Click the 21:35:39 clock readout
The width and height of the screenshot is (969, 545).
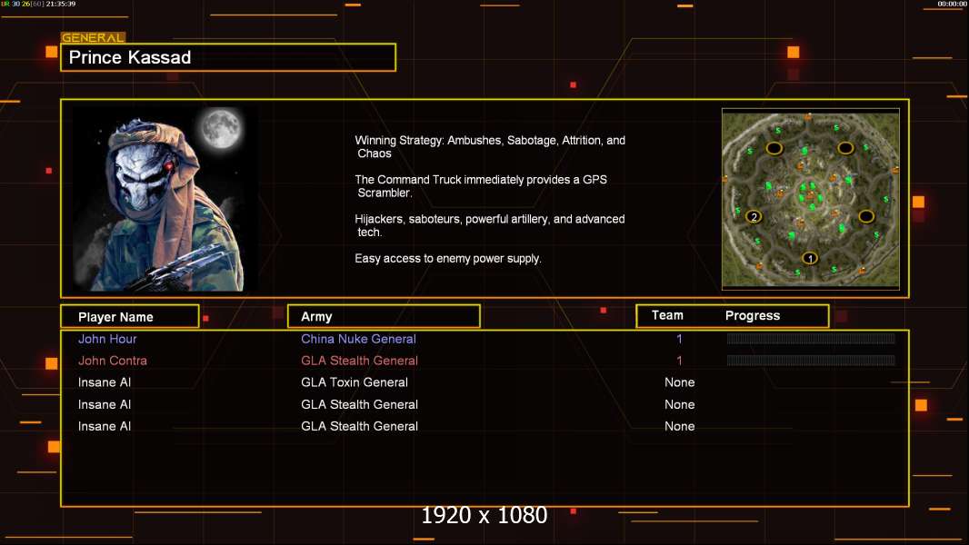61,4
